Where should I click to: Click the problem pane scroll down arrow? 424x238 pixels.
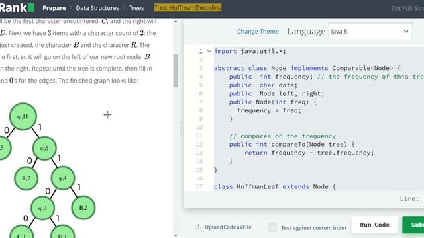click(x=176, y=235)
